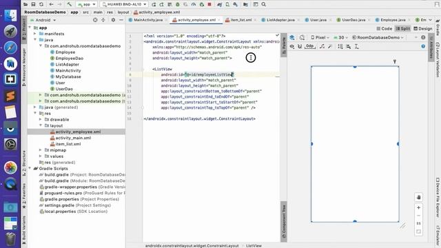The image size is (441, 248).
Task: Click the Collapse All icon in Project panel
Action: tap(103, 20)
